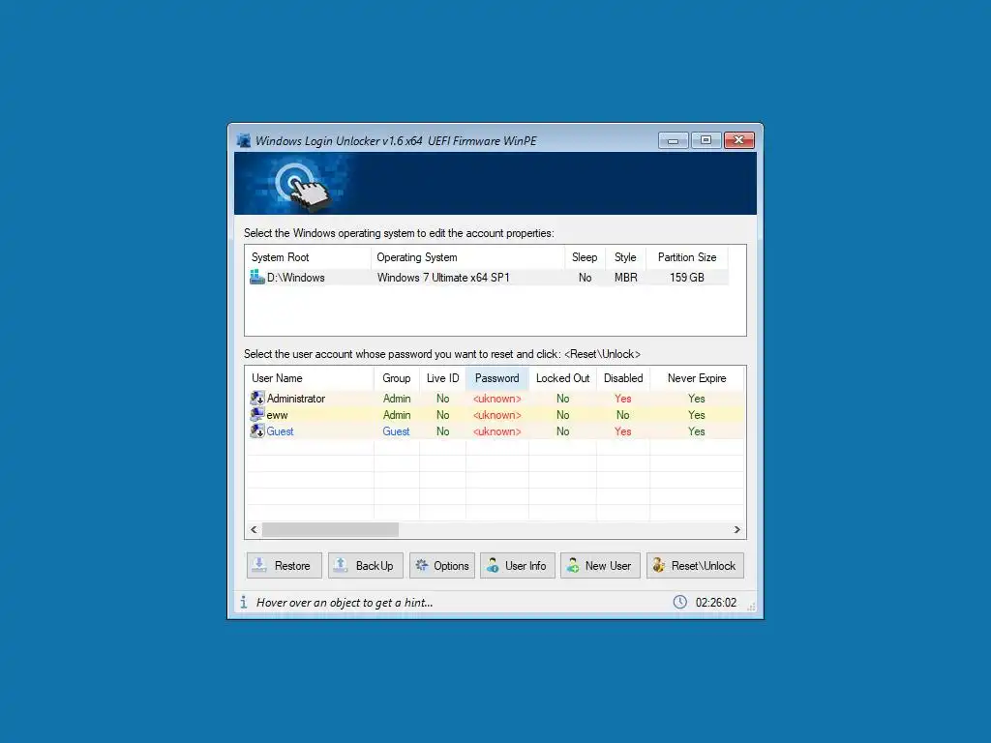Screen dimensions: 991x743
Task: Click Administrator's <uknown> password cell
Action: point(496,399)
